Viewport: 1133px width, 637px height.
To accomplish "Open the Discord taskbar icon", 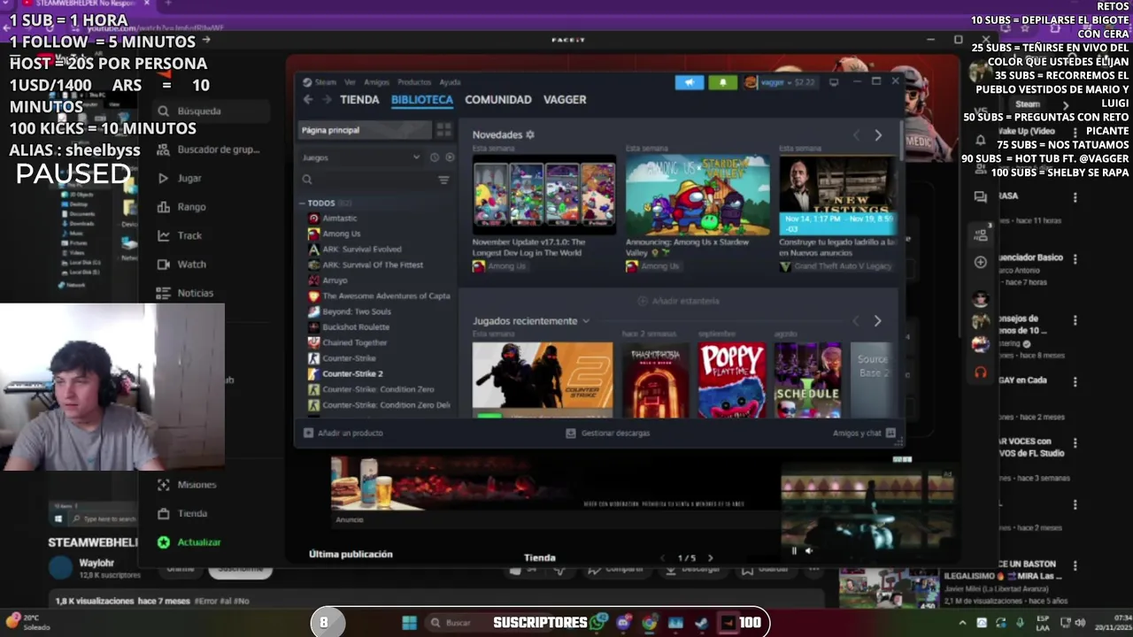I will 624,623.
